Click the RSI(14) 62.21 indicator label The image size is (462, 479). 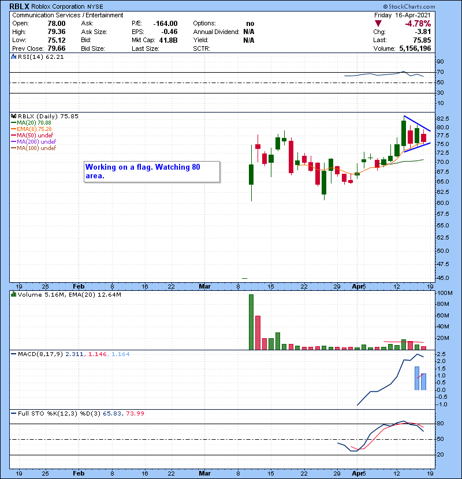pyautogui.click(x=40, y=57)
